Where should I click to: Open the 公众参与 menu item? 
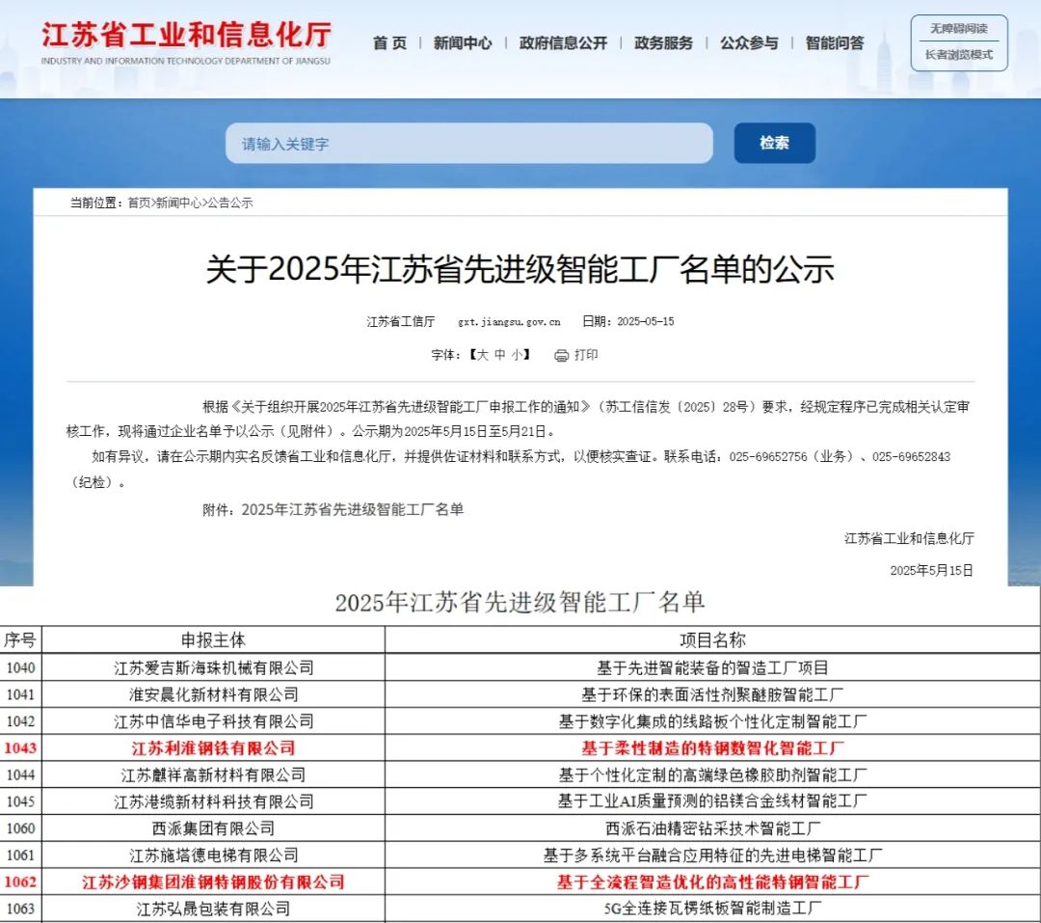[749, 43]
